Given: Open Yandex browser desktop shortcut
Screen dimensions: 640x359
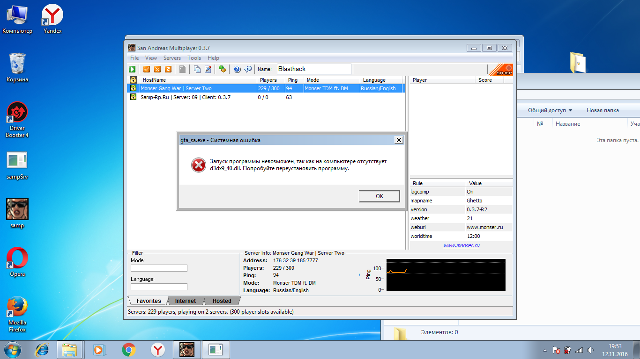Looking at the screenshot, I should tap(52, 19).
